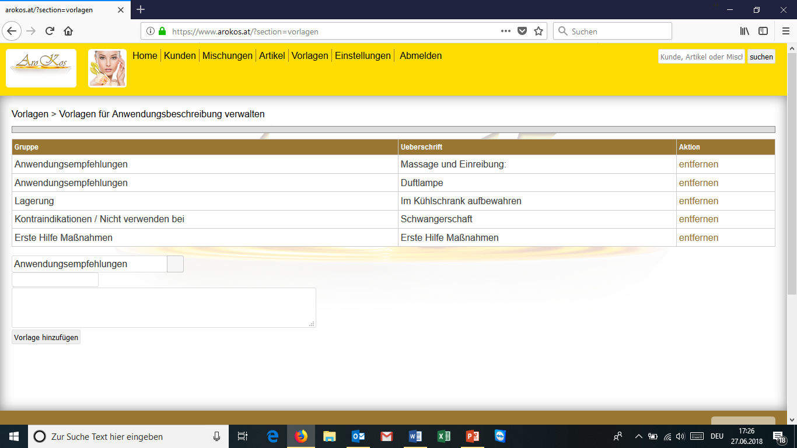Click entfernen next to Schwangerschaft

pyautogui.click(x=698, y=219)
